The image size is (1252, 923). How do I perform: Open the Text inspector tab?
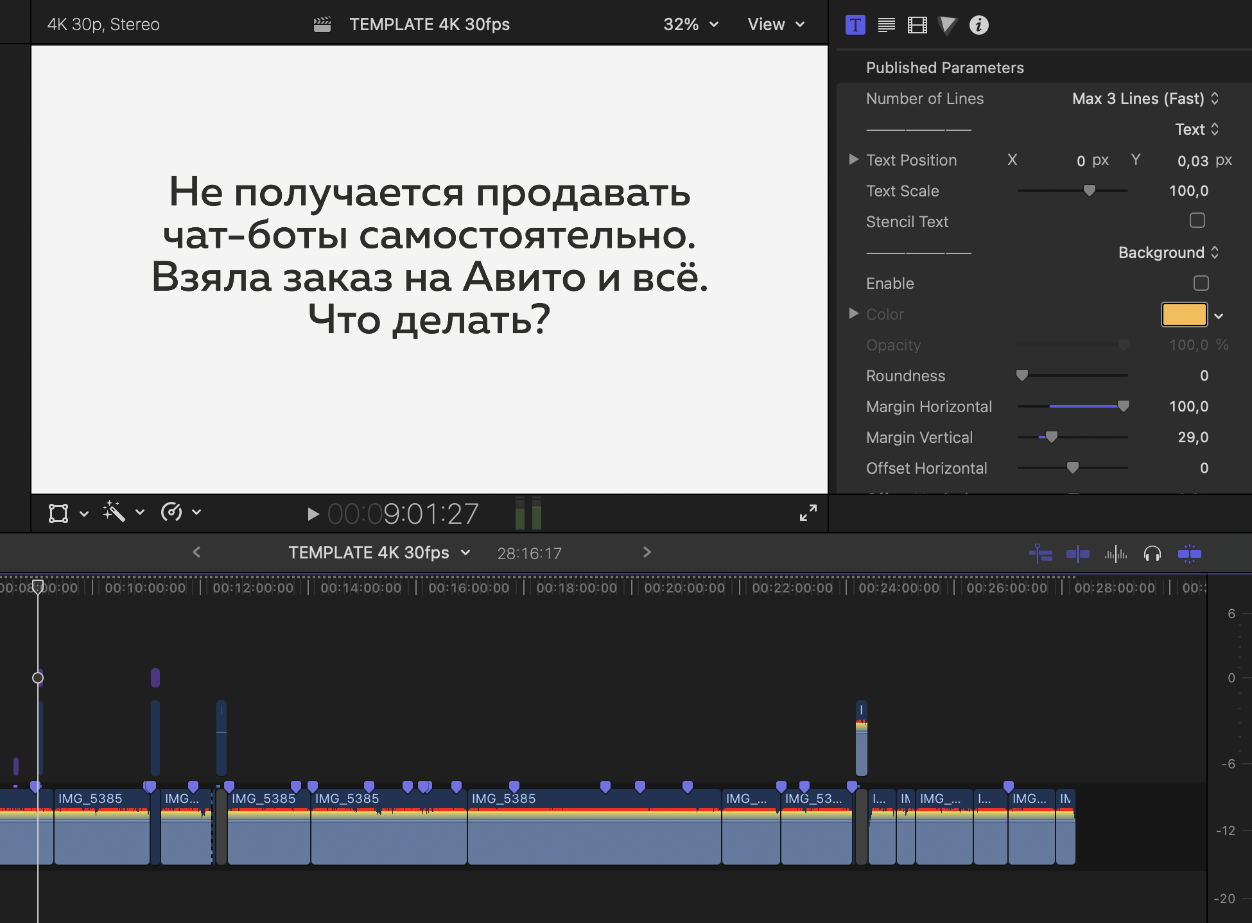click(887, 25)
